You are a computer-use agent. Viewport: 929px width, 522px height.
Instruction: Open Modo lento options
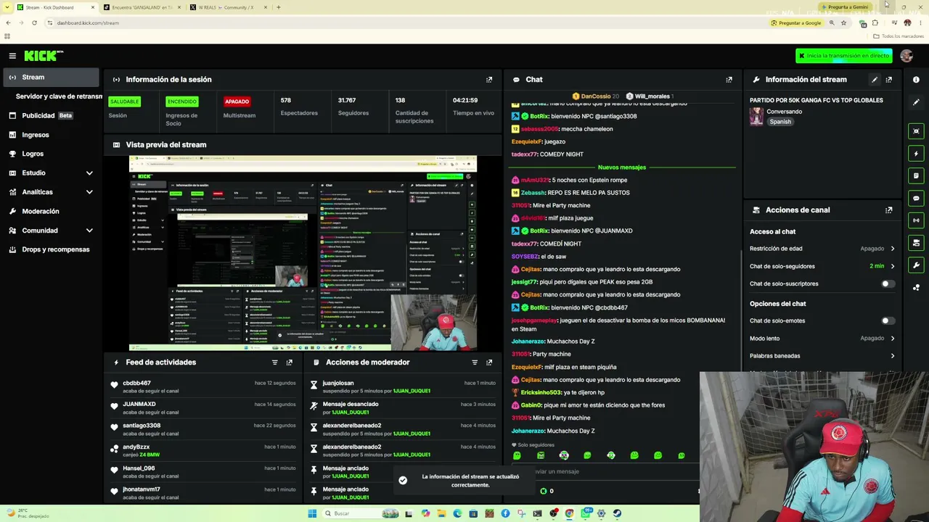[822, 339]
